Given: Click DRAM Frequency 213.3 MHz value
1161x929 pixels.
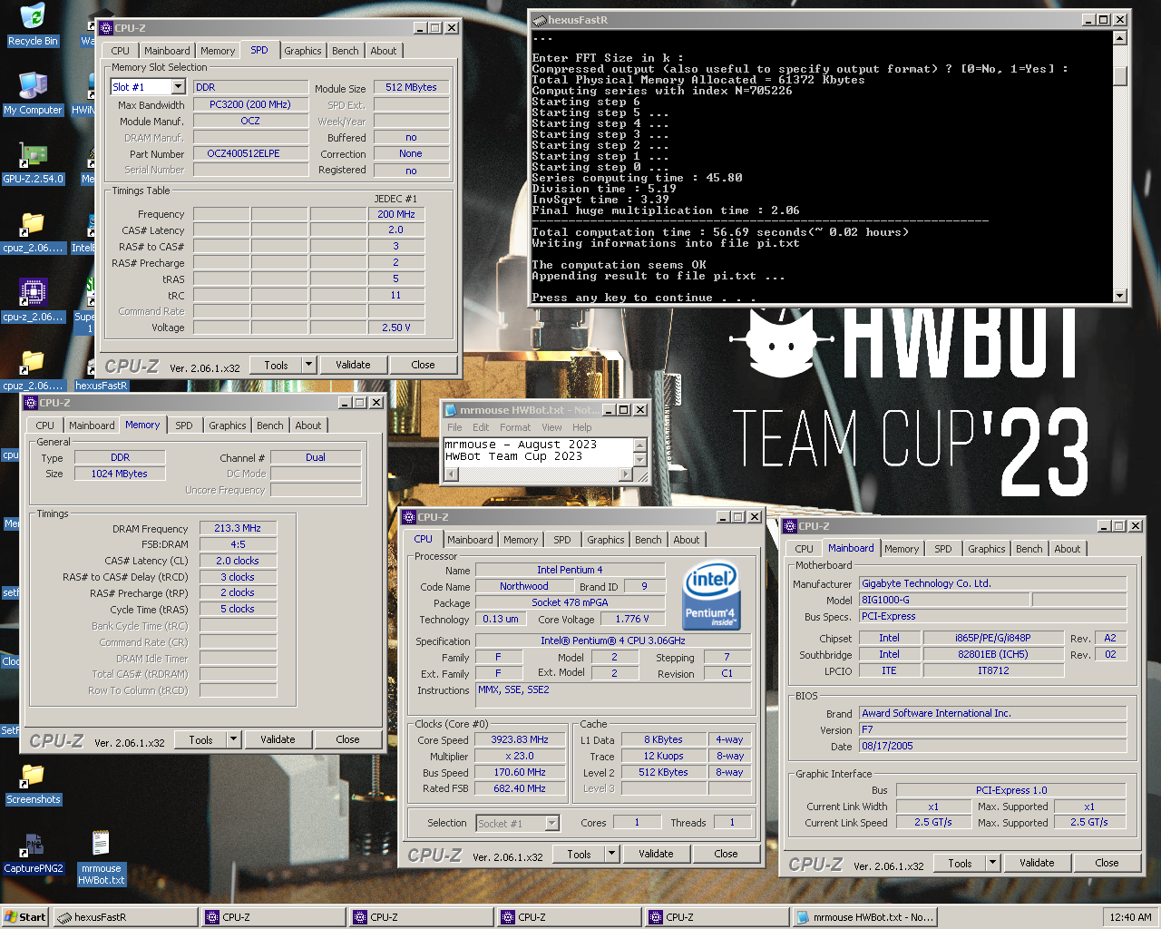Looking at the screenshot, I should pos(238,528).
